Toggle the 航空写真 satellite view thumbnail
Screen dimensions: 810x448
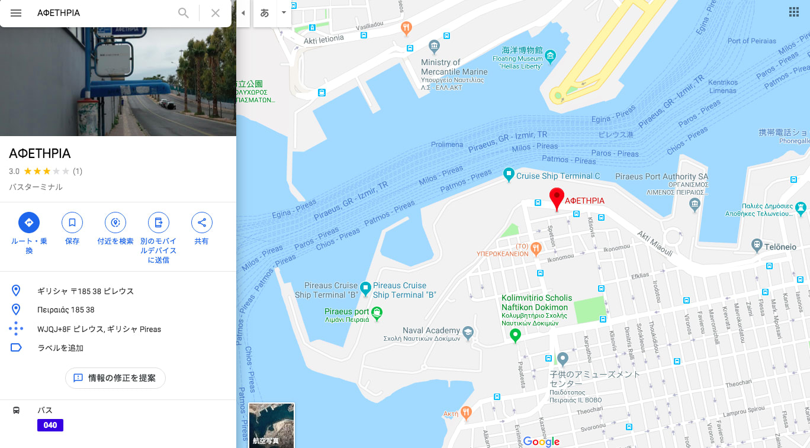pyautogui.click(x=272, y=425)
